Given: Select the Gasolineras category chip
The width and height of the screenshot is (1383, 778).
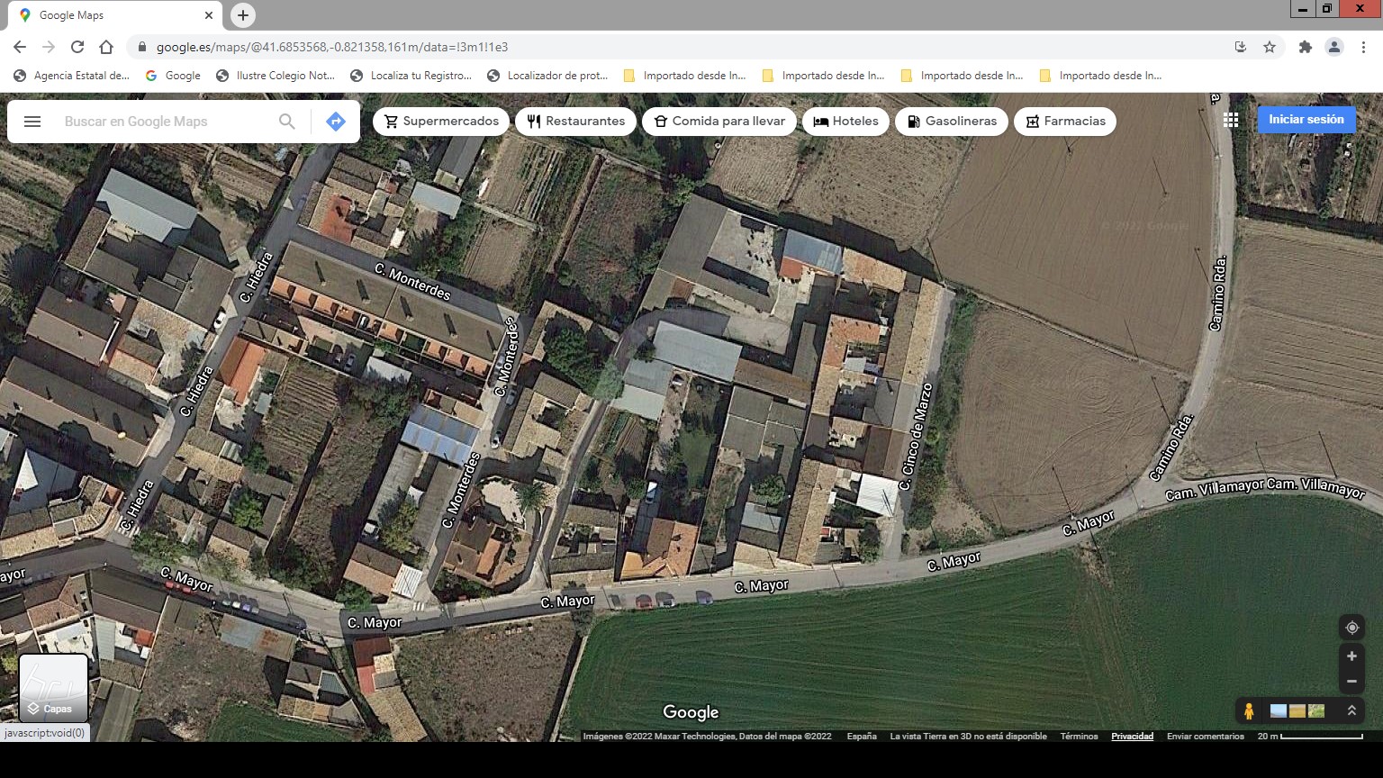Looking at the screenshot, I should click(x=952, y=122).
